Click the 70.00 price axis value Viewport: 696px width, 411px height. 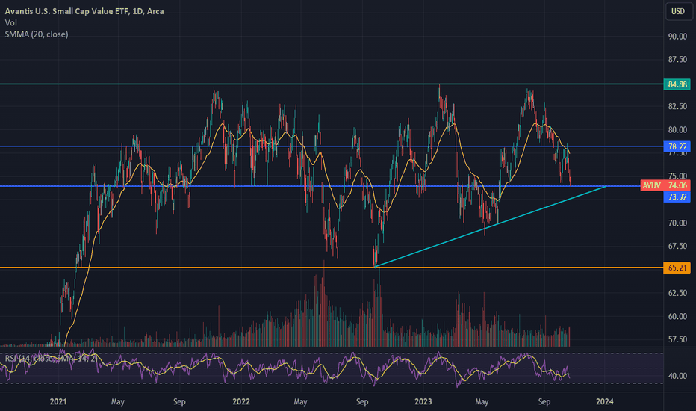[x=677, y=223]
